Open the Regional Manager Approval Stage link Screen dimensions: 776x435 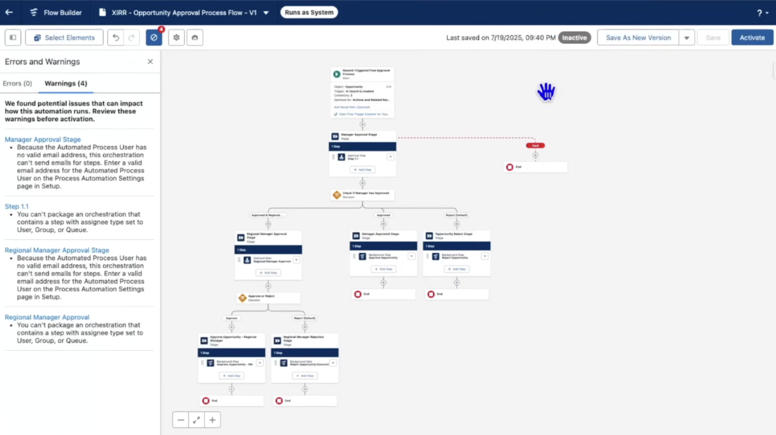57,250
